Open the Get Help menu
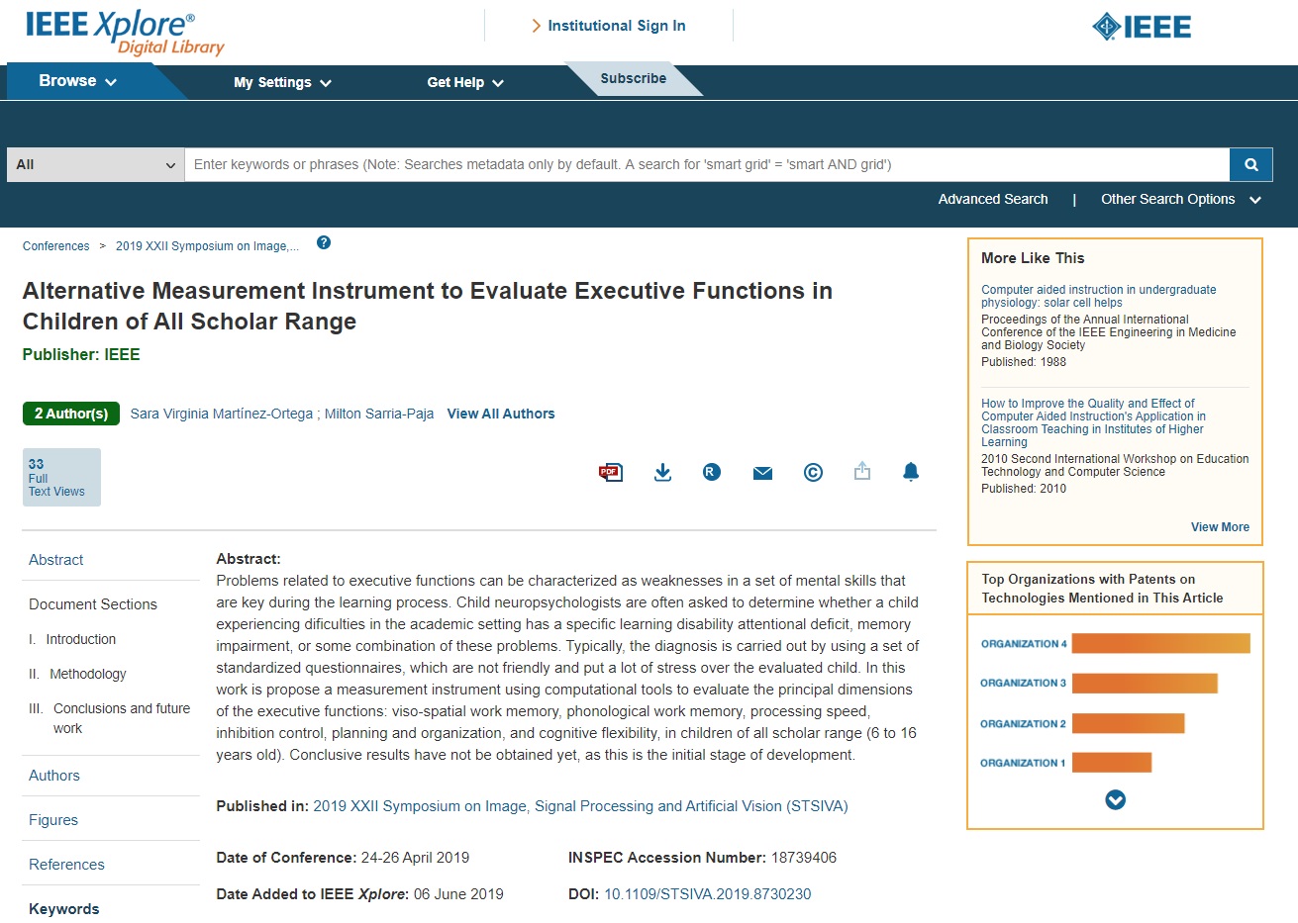Image resolution: width=1298 pixels, height=923 pixels. [x=464, y=83]
